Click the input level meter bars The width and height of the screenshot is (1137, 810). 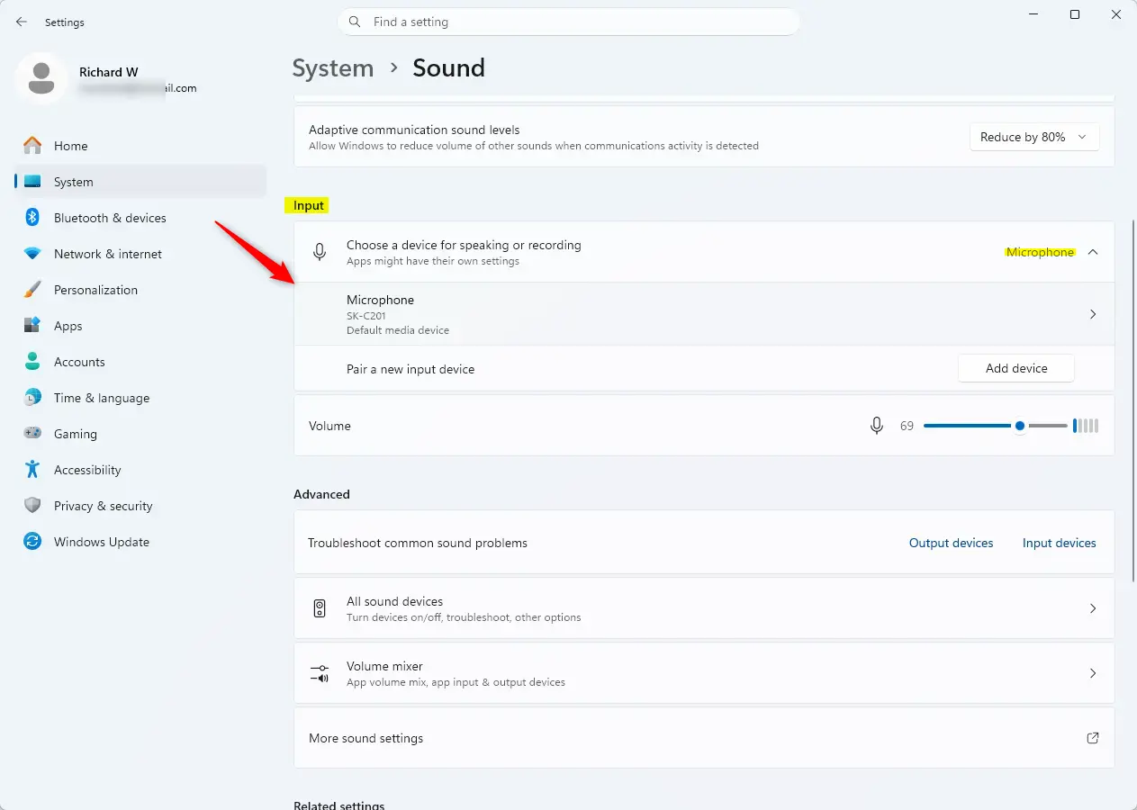click(x=1086, y=426)
